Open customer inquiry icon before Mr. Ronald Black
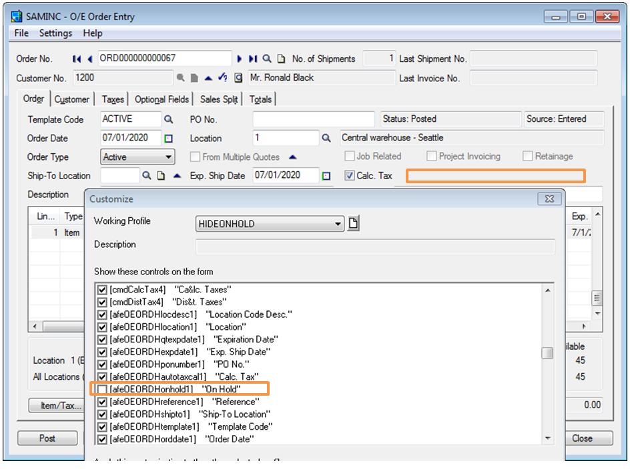 pyautogui.click(x=238, y=78)
